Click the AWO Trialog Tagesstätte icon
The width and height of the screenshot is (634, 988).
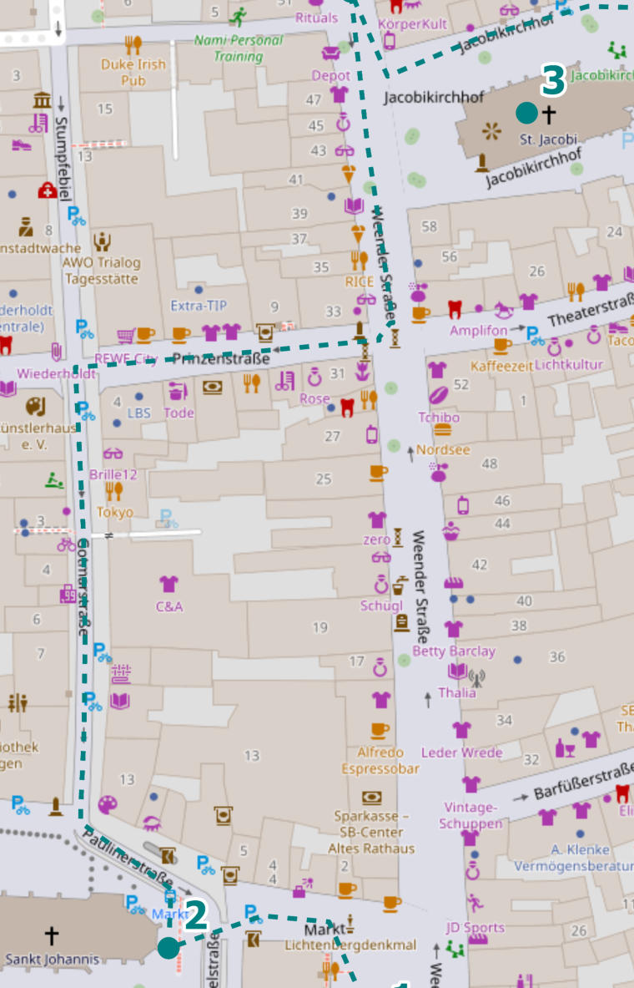pyautogui.click(x=102, y=241)
